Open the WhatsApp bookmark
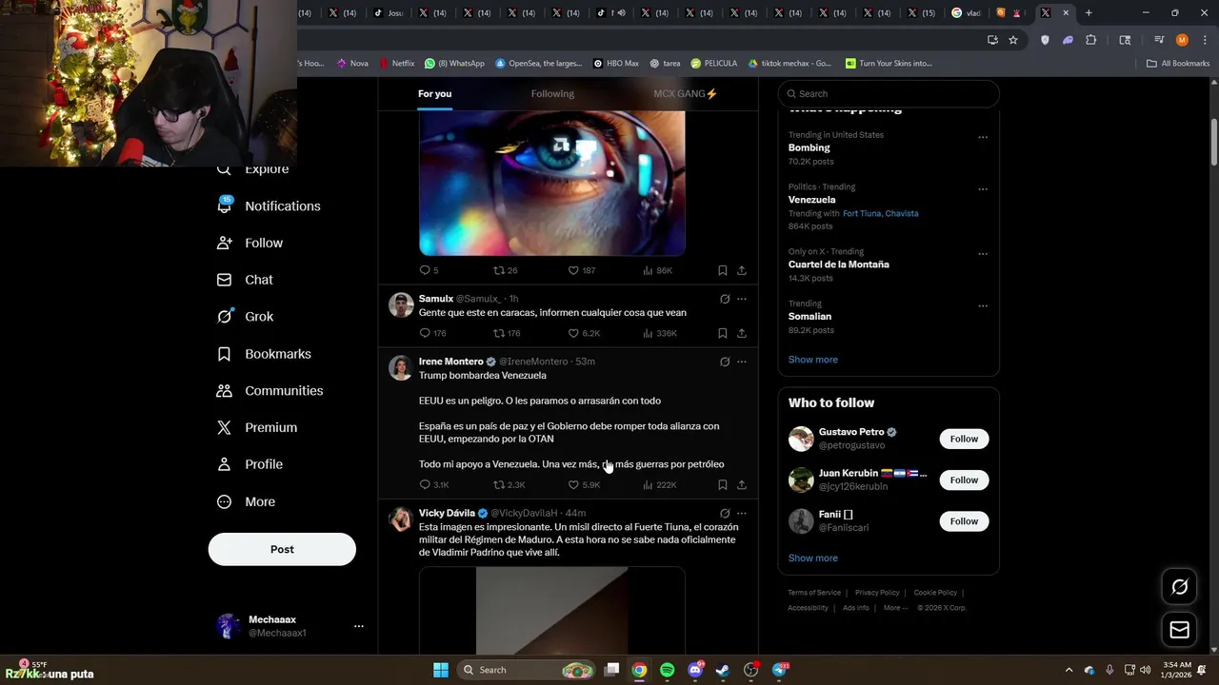The height and width of the screenshot is (685, 1219). (x=454, y=64)
